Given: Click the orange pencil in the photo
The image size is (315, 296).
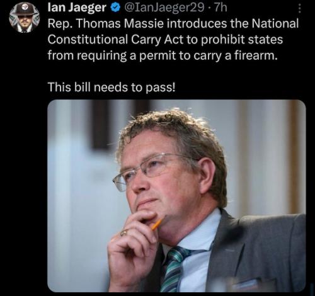Looking at the screenshot, I should click(x=157, y=224).
